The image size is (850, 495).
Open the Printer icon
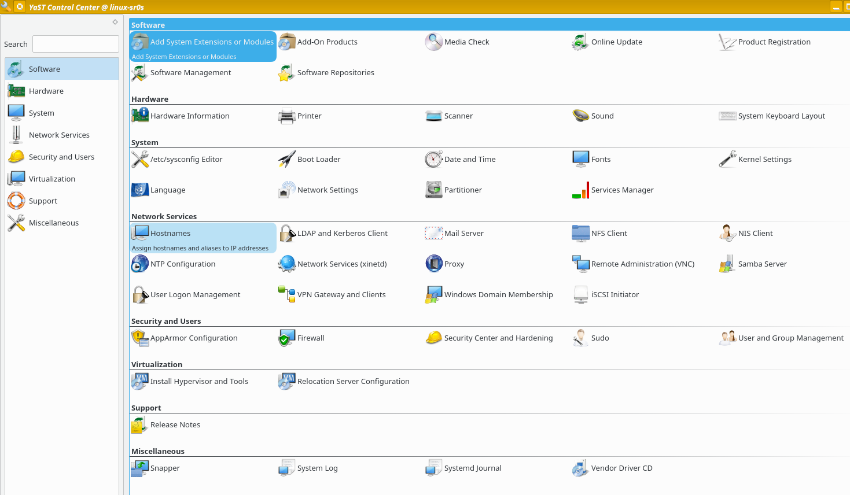[x=287, y=116]
